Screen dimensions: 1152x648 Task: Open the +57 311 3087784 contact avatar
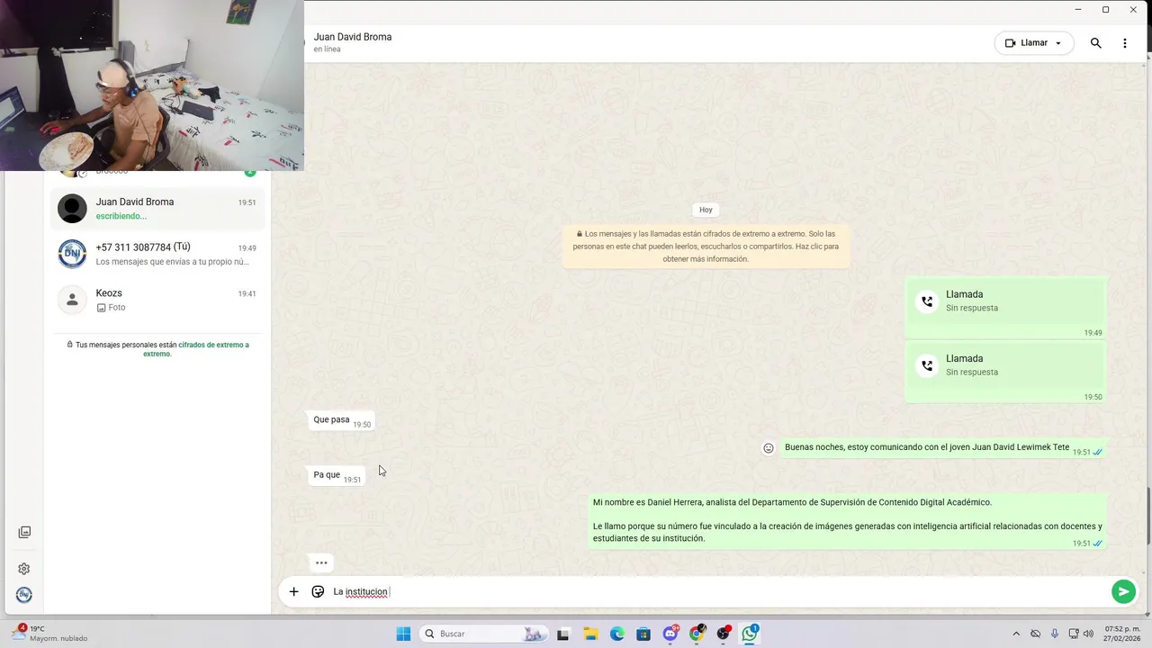[x=72, y=254]
